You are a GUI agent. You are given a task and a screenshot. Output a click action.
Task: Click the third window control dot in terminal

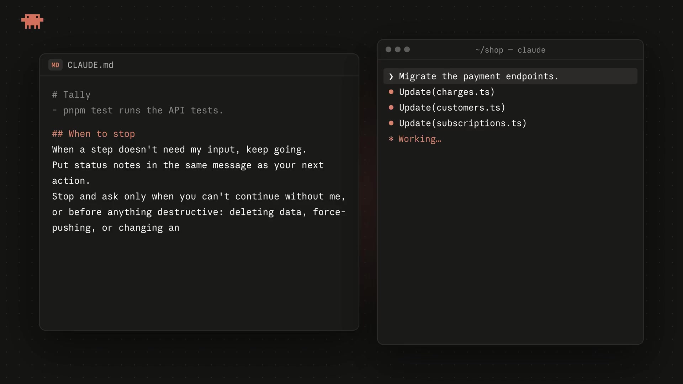(407, 49)
